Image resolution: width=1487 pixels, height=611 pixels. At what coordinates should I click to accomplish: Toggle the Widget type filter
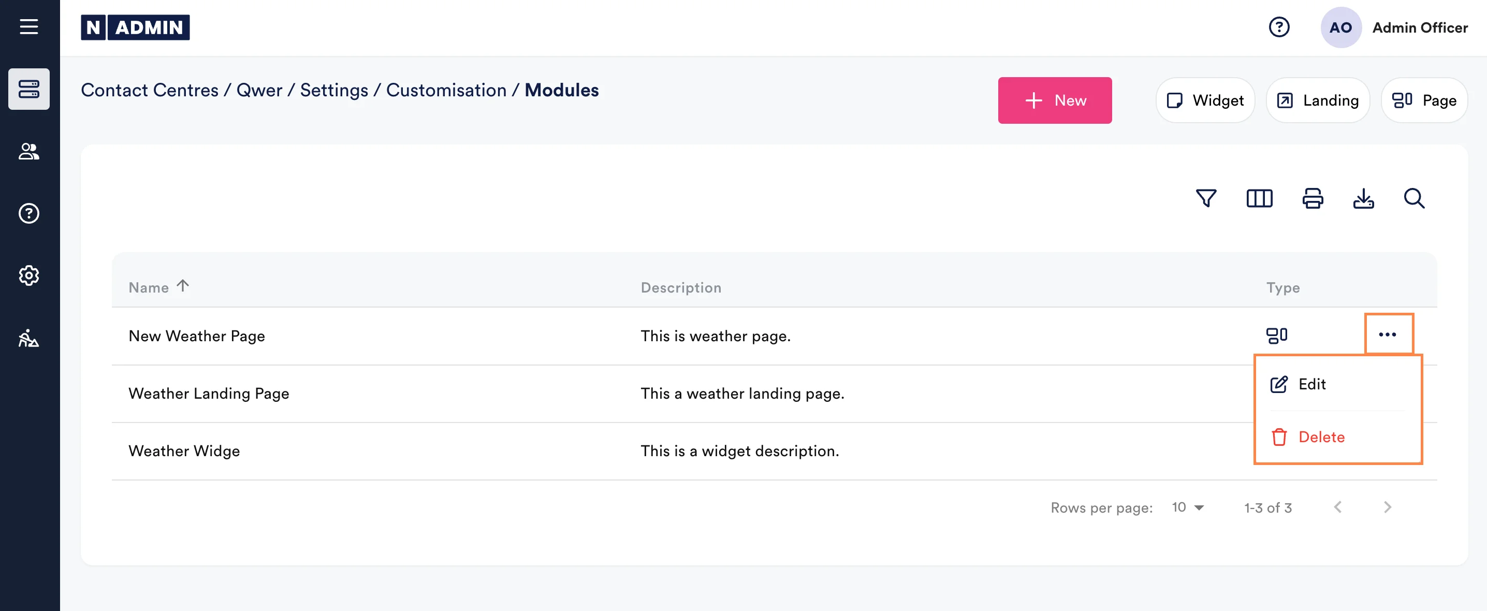tap(1205, 100)
